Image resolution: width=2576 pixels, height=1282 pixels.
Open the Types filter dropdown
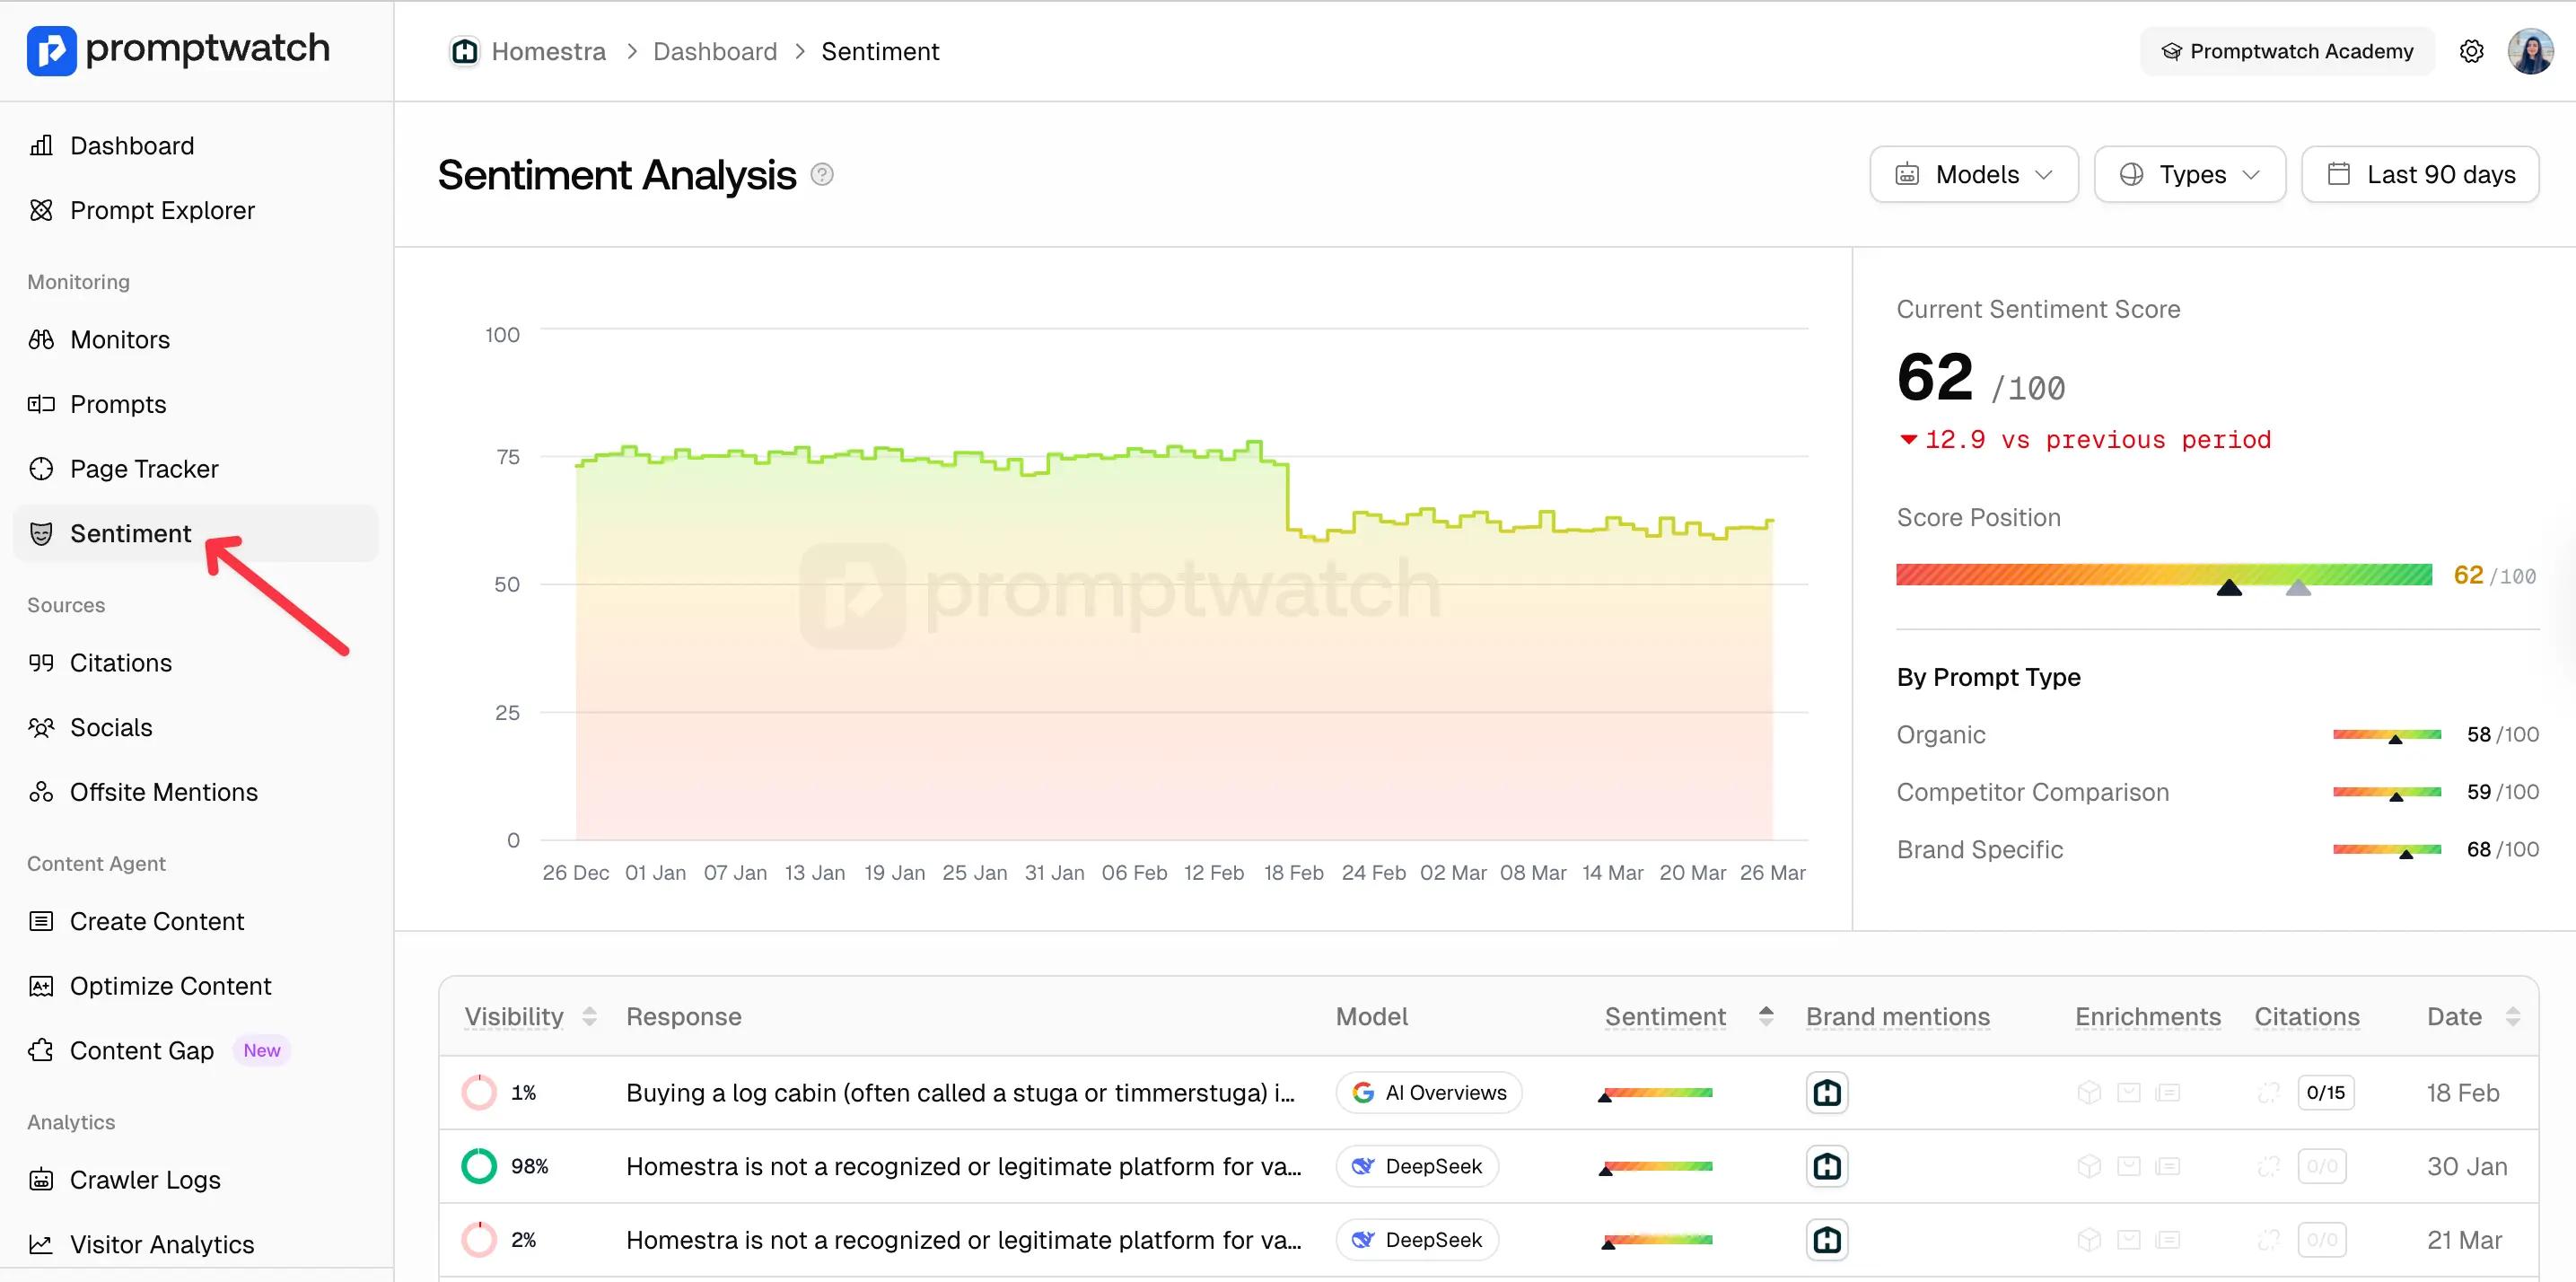point(2189,175)
